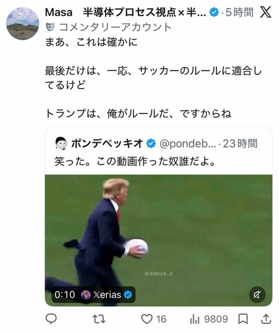Open the share upload icon
The image size is (279, 334).
(x=266, y=319)
